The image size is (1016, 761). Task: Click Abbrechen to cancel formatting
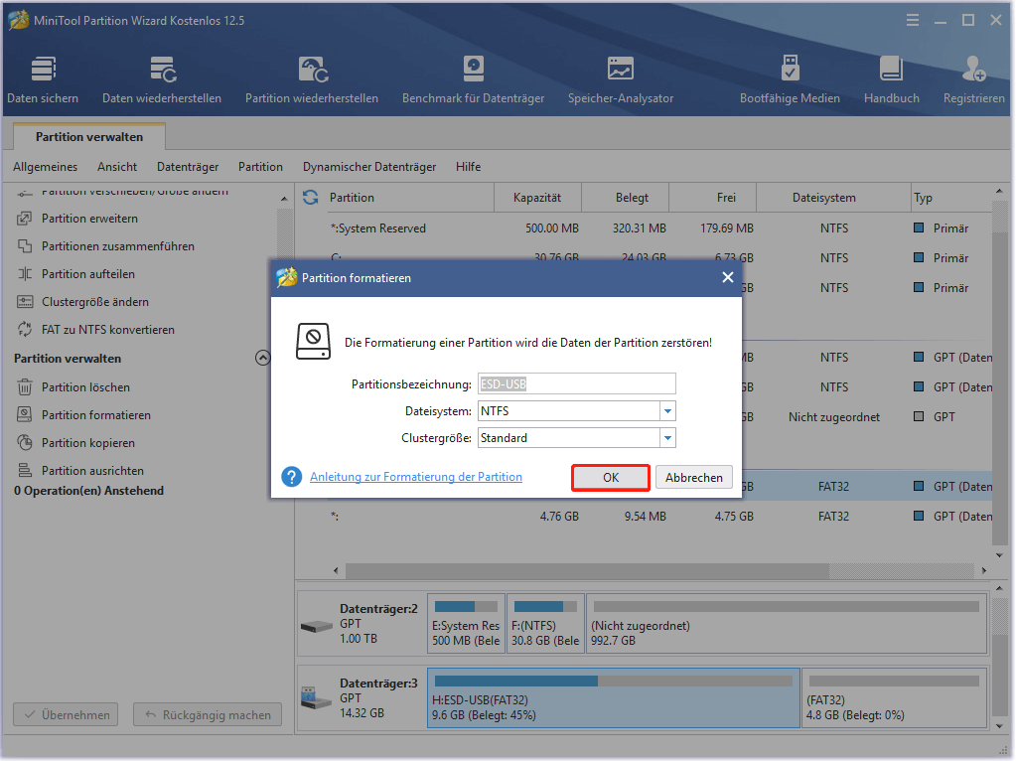point(694,478)
